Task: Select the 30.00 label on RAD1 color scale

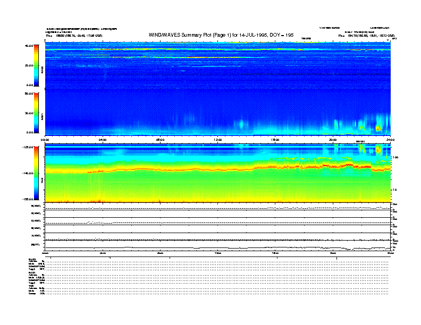Action: 29,113
